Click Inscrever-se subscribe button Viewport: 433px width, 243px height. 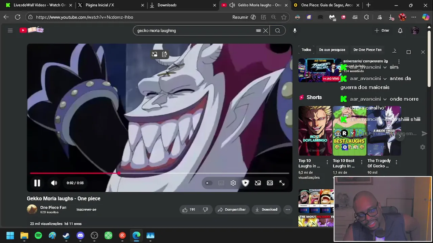tap(86, 210)
